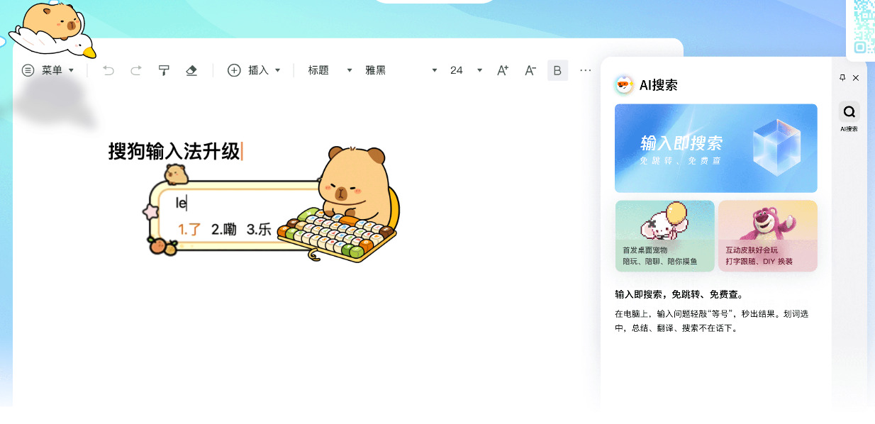Toggle bold B formatting
The image size is (875, 424).
click(557, 70)
